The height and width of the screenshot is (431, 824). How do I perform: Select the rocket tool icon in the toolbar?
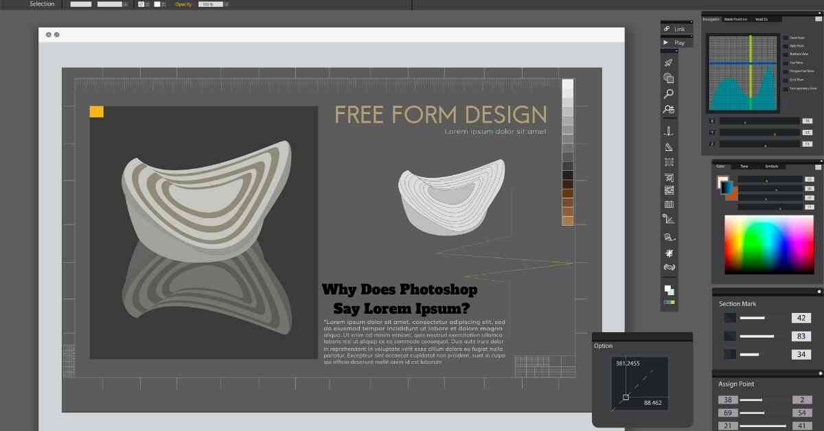click(x=668, y=63)
